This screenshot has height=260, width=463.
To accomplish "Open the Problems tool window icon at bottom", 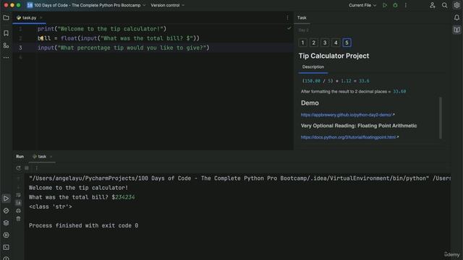I will pos(6,259).
